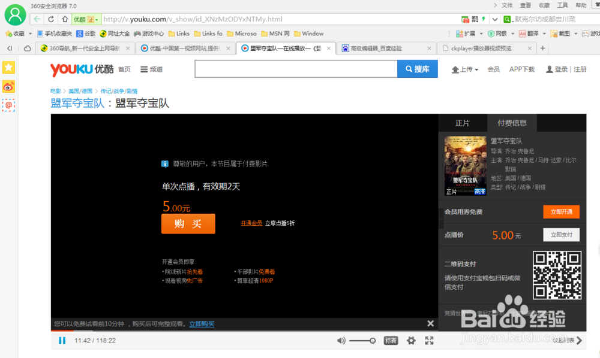Image resolution: width=600 pixels, height=358 pixels.
Task: Expand the 翻译 translate dropdown
Action: [x=544, y=34]
